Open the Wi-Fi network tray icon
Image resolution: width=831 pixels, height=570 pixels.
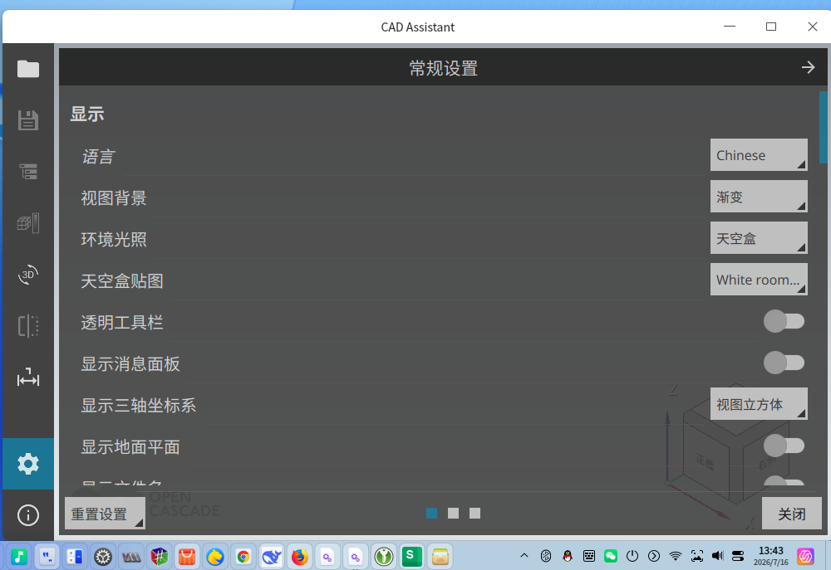coord(675,556)
